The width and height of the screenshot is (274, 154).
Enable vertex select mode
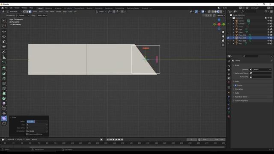pos(24,12)
